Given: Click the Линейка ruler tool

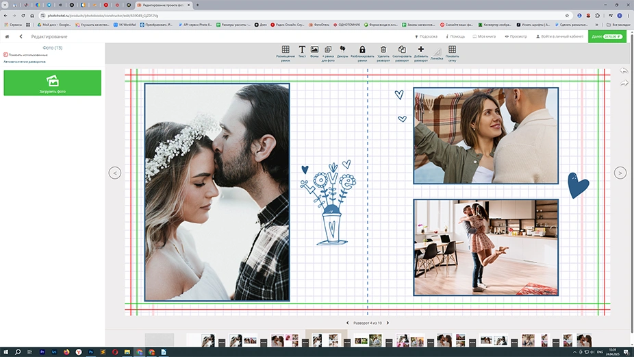Looking at the screenshot, I should point(437,54).
